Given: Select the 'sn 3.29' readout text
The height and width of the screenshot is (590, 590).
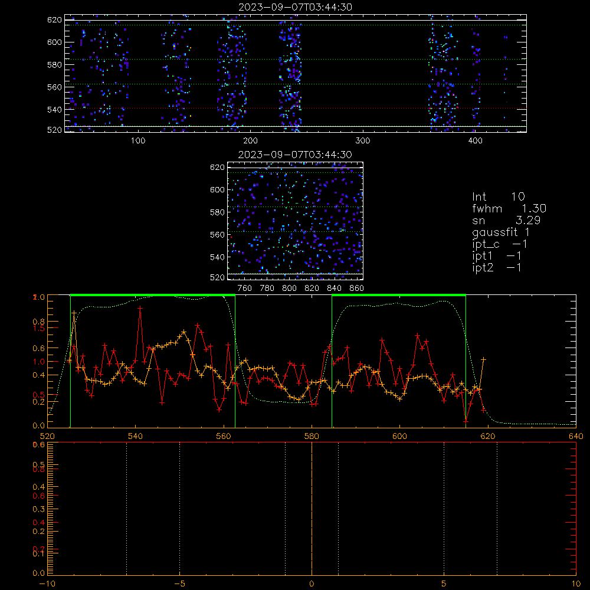Looking at the screenshot, I should point(506,221).
